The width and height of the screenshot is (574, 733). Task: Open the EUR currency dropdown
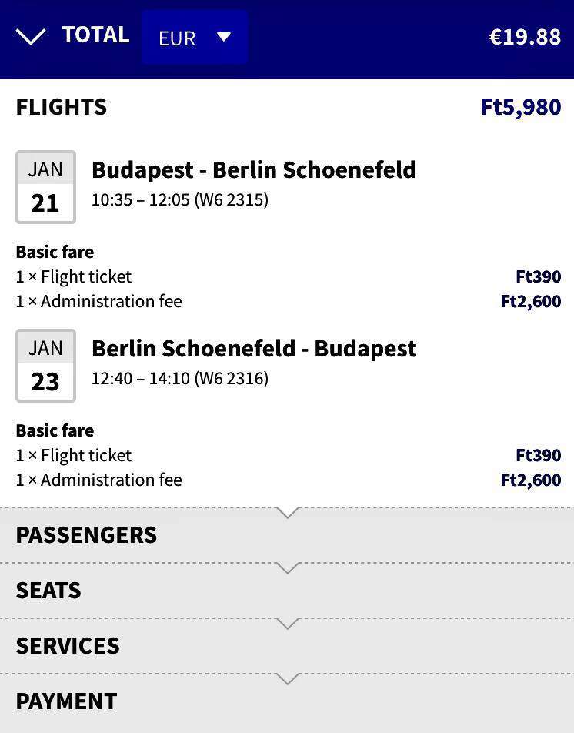coord(195,37)
